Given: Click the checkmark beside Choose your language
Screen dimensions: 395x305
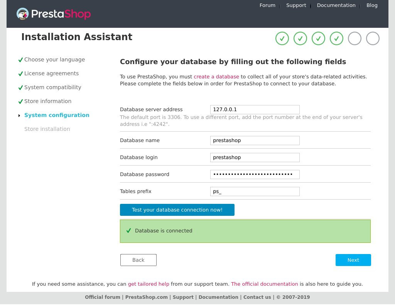Looking at the screenshot, I should point(21,60).
